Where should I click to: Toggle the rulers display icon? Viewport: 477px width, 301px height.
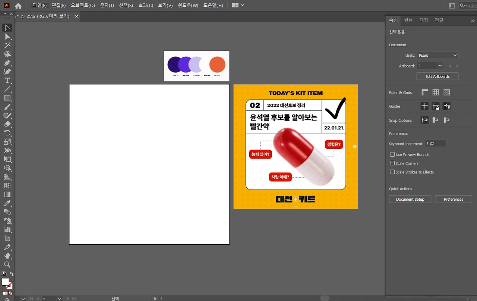(x=424, y=93)
